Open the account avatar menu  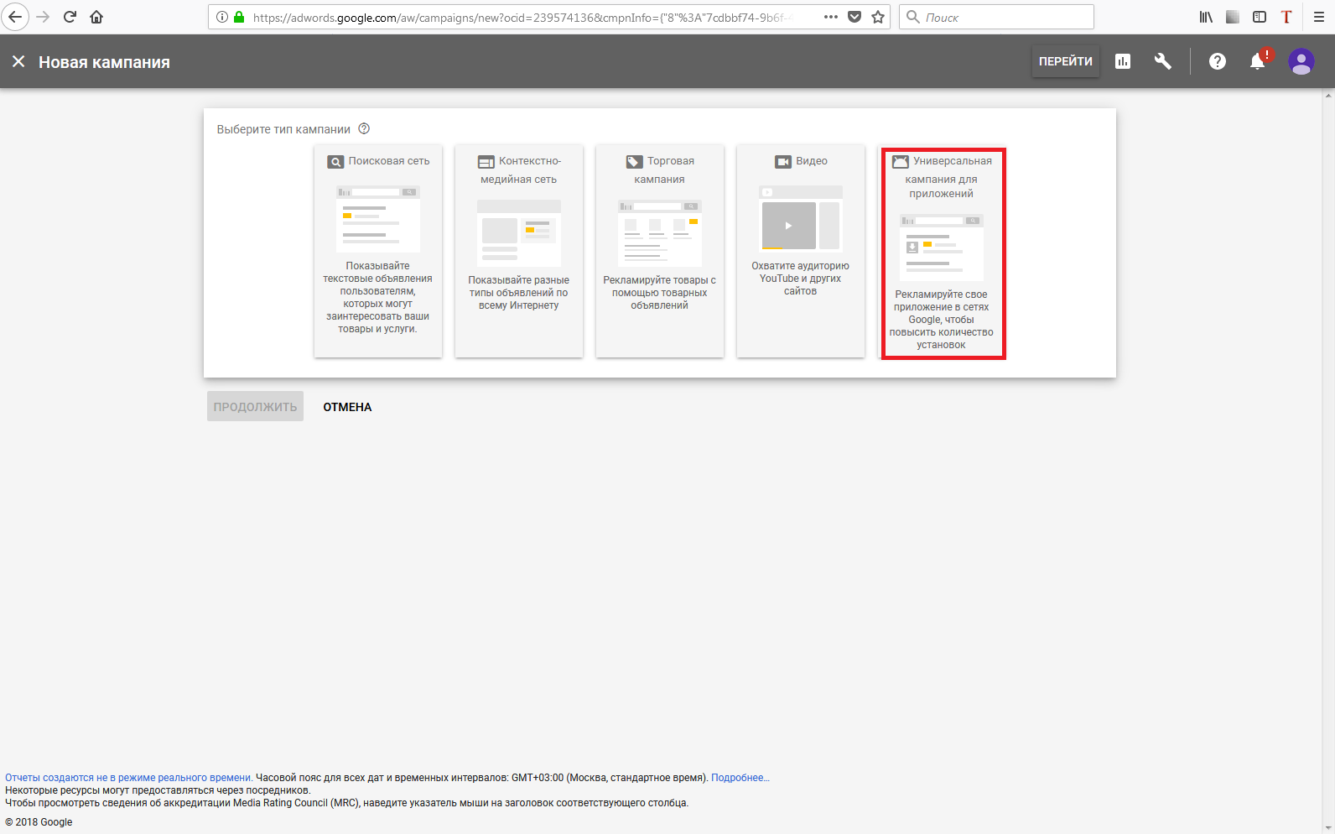pos(1301,61)
